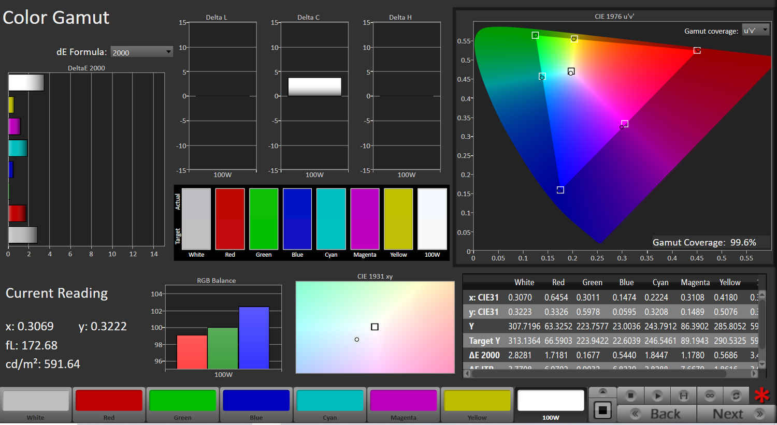Click the small up-arrow above the pattern icon
Viewport: 777px width, 425px height.
602,391
